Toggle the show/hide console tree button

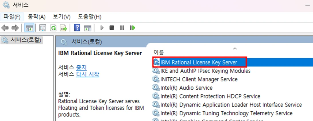pos(29,28)
